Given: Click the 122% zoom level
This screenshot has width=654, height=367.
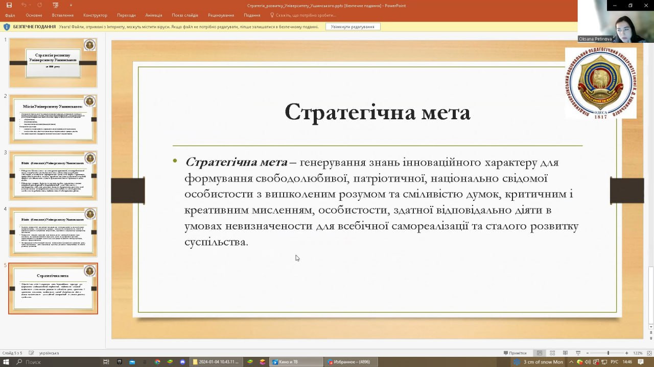Looking at the screenshot, I should click(638, 353).
